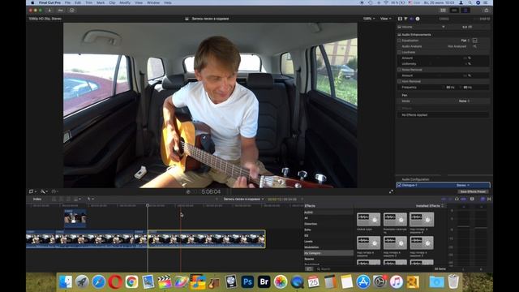Enable the Loudness checkbox
This screenshot has width=519, height=292.
pos(399,52)
